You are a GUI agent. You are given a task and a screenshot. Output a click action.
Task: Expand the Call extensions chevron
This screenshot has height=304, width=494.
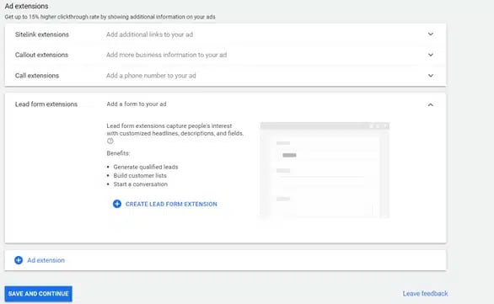point(431,76)
